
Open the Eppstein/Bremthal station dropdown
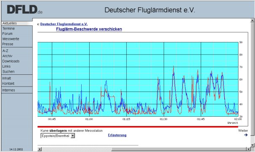[58, 136]
